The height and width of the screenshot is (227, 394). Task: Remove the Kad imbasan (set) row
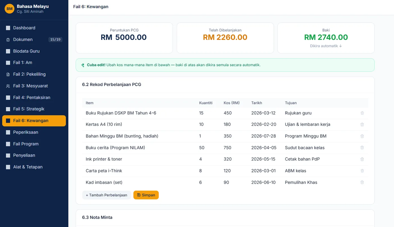point(362,182)
